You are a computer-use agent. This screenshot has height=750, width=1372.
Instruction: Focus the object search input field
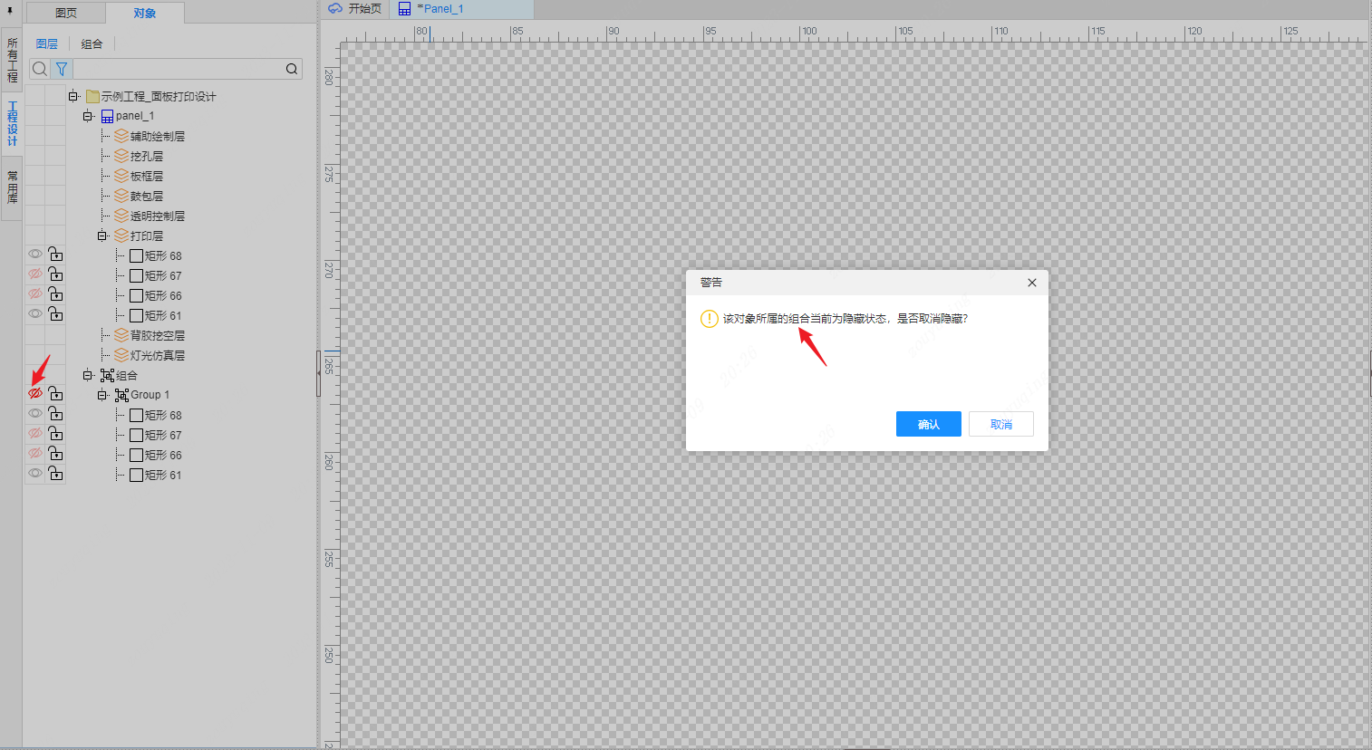tap(179, 69)
